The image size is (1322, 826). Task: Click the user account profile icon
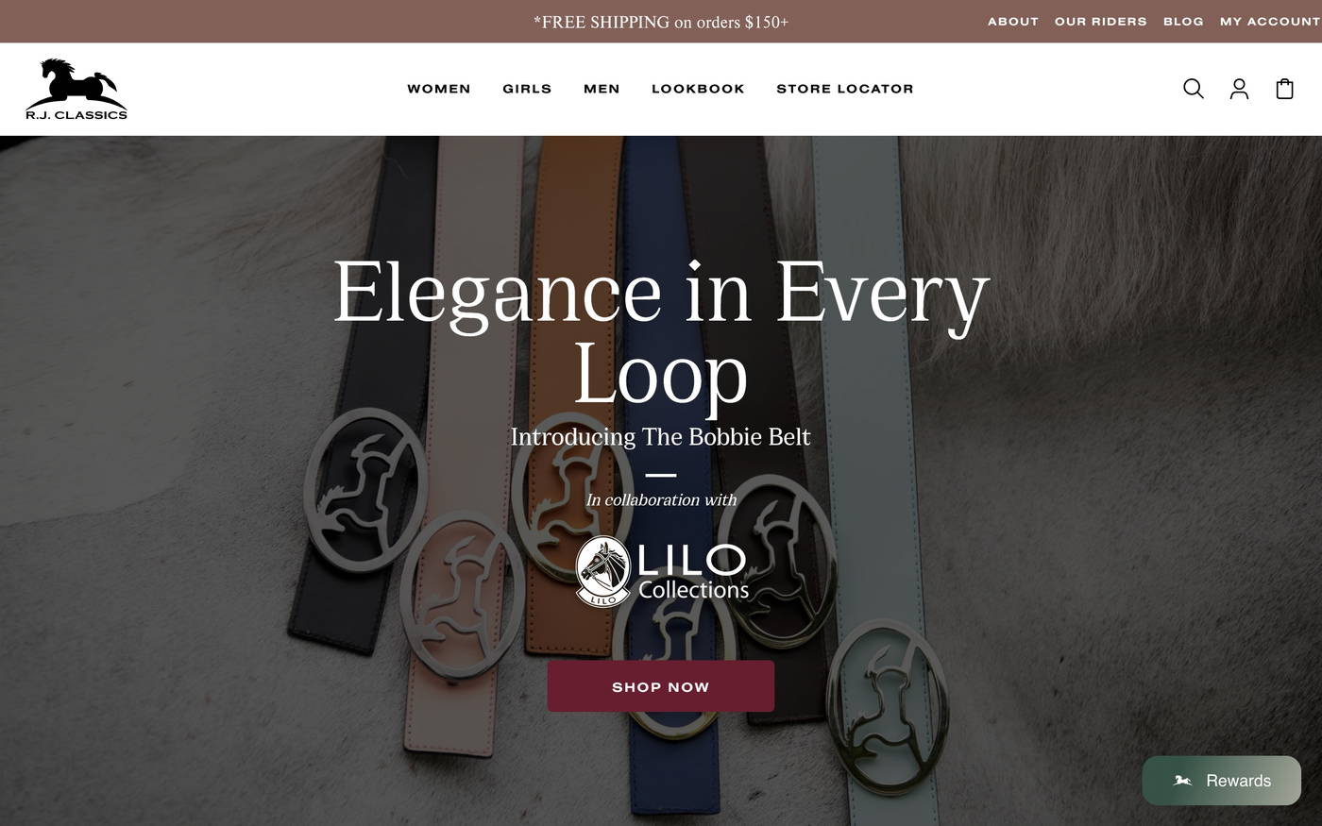pos(1239,89)
